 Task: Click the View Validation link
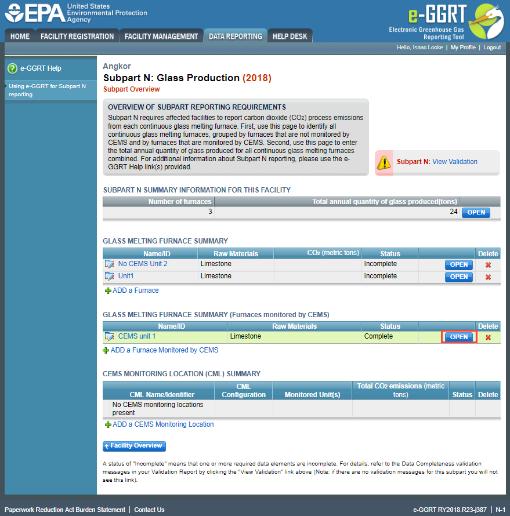pyautogui.click(x=455, y=162)
